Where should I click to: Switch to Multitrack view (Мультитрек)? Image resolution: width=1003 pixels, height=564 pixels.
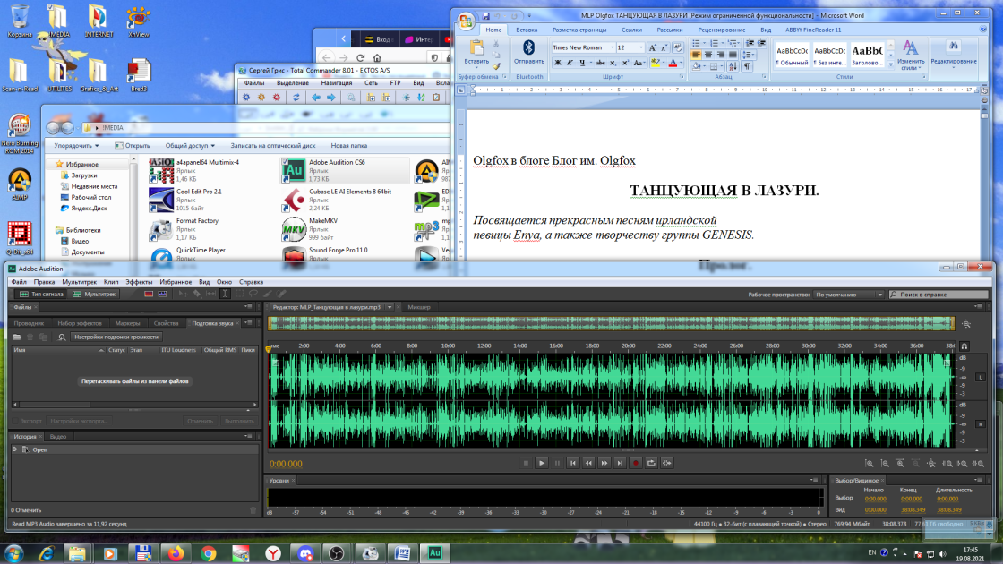(93, 295)
